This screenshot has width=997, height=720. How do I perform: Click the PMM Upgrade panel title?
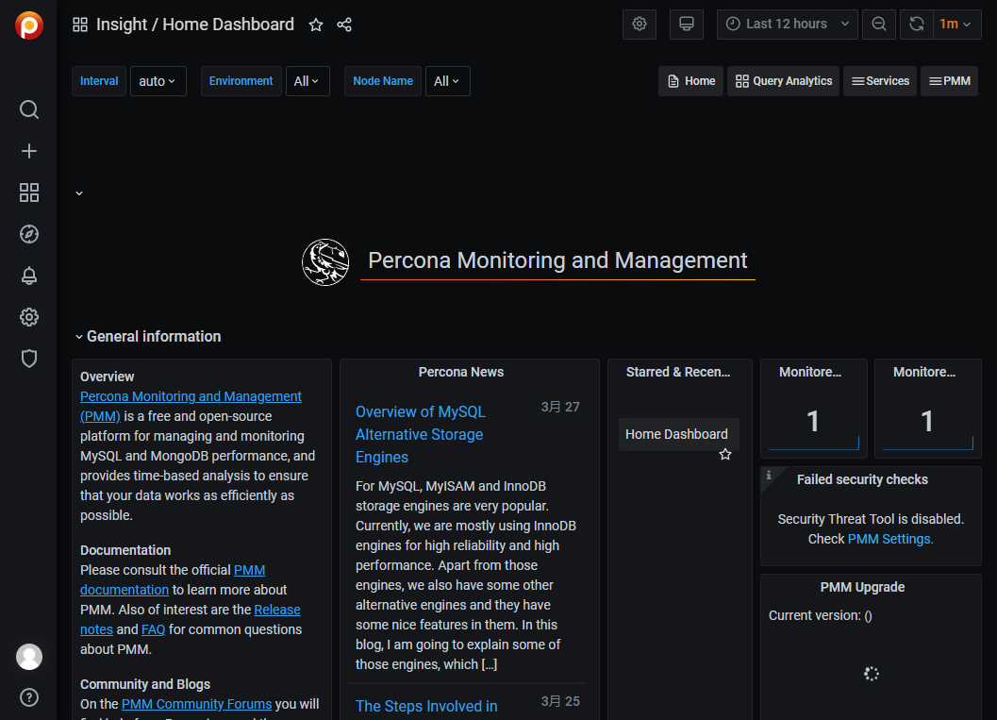point(862,587)
